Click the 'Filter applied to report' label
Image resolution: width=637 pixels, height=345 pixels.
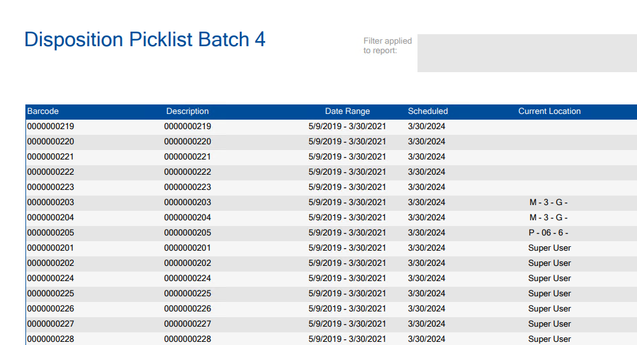pos(388,46)
